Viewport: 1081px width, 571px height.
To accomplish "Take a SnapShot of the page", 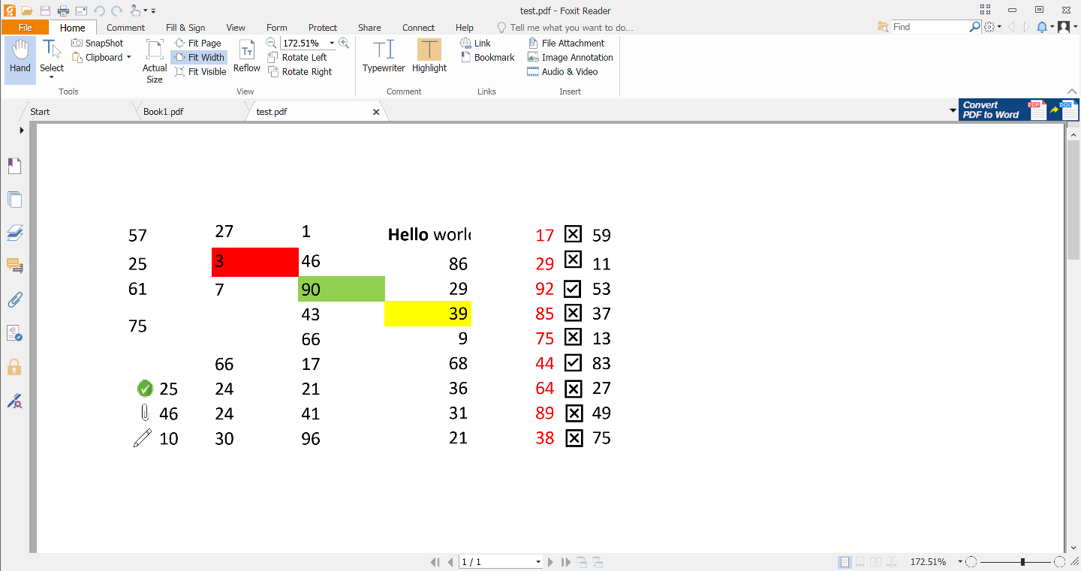I will (x=98, y=43).
